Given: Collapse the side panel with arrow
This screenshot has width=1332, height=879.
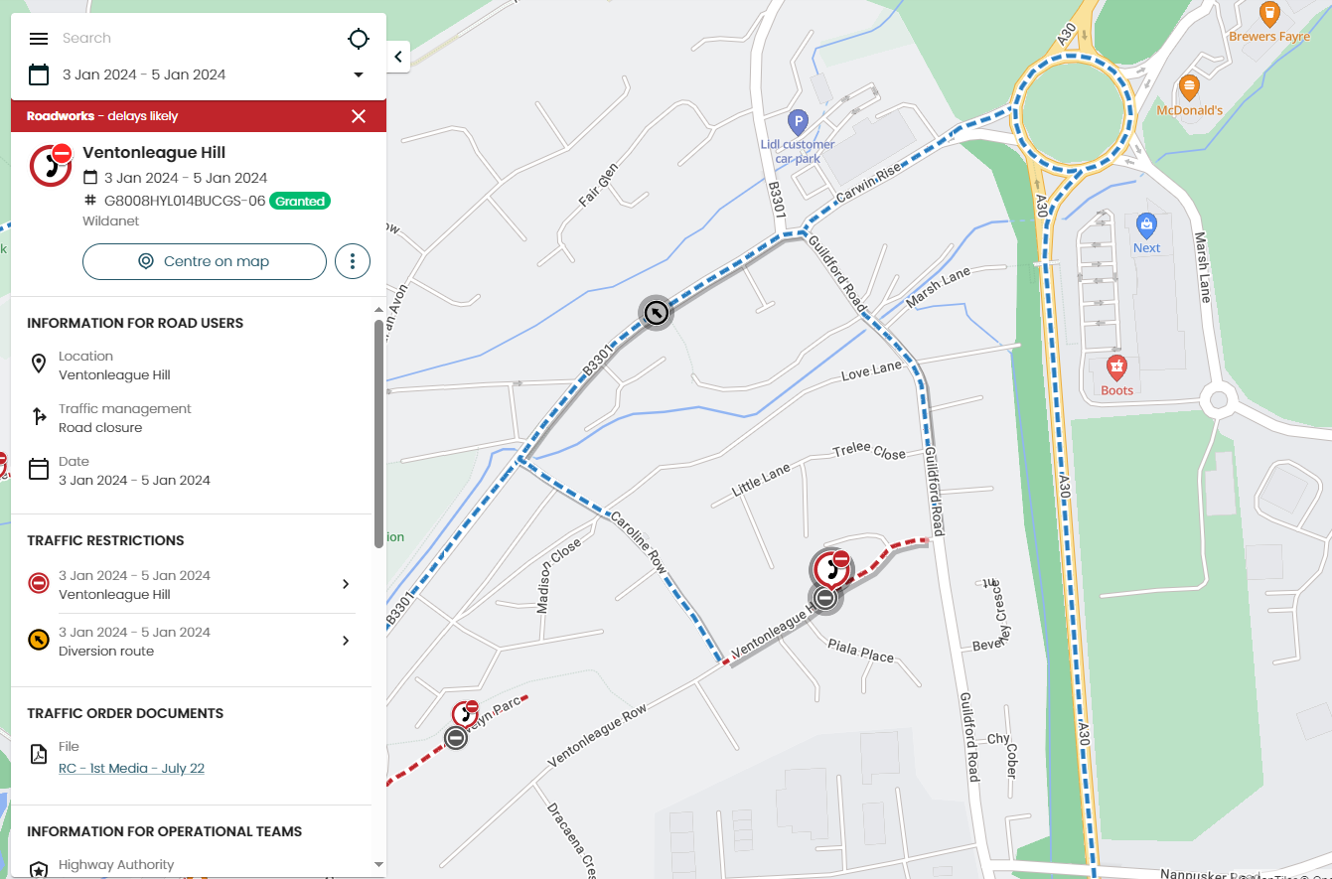Looking at the screenshot, I should 398,57.
